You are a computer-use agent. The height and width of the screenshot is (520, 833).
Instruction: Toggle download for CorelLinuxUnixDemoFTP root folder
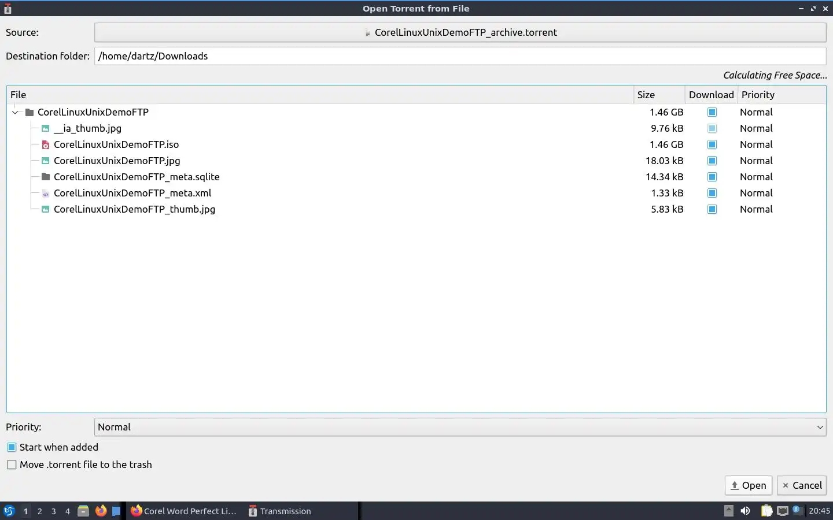pos(712,112)
